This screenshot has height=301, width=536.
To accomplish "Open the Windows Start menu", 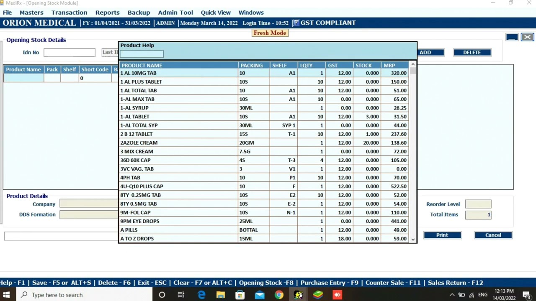I will (x=6, y=295).
